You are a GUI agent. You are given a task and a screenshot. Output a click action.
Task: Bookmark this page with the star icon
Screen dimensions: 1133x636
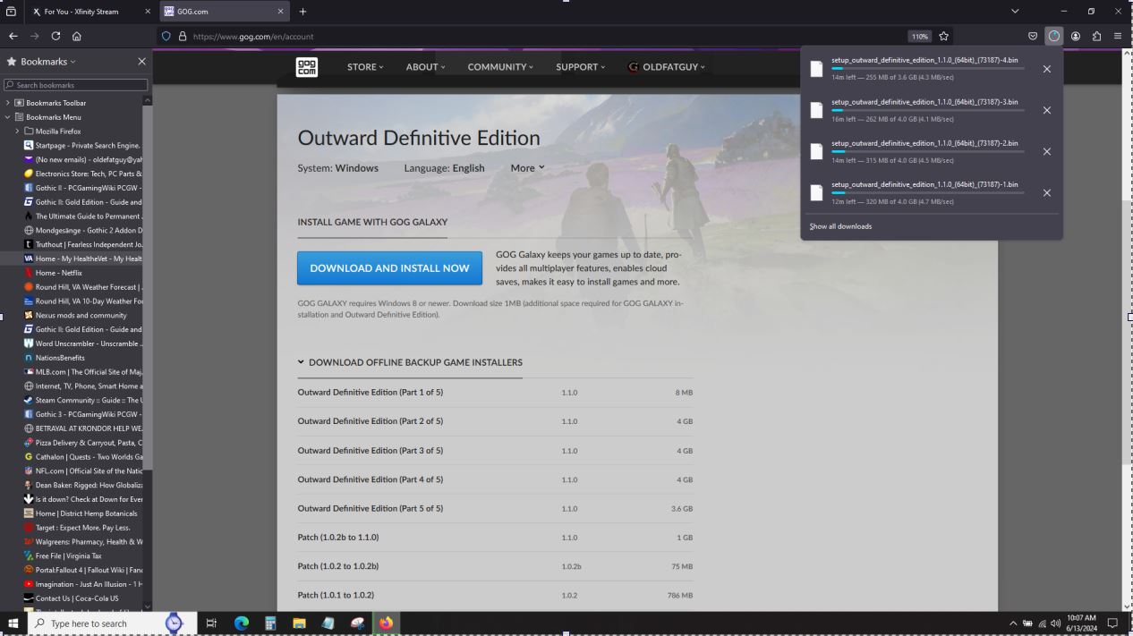[943, 37]
